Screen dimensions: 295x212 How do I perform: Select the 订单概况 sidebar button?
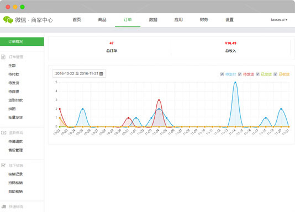point(22,41)
